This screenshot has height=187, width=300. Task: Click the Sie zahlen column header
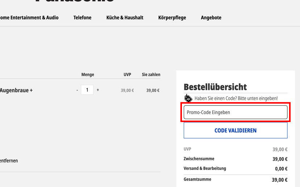[151, 74]
